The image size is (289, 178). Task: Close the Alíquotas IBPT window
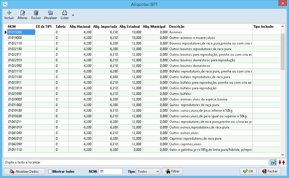tap(283, 3)
